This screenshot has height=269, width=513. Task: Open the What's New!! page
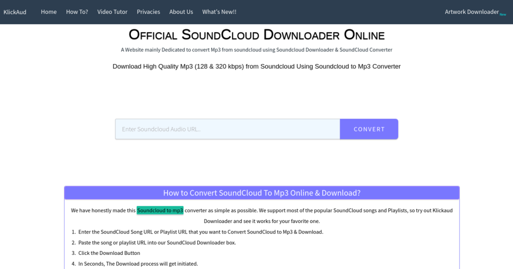click(x=219, y=12)
